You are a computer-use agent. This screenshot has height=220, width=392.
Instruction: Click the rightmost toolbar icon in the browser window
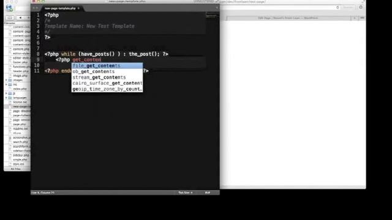coord(361,7)
